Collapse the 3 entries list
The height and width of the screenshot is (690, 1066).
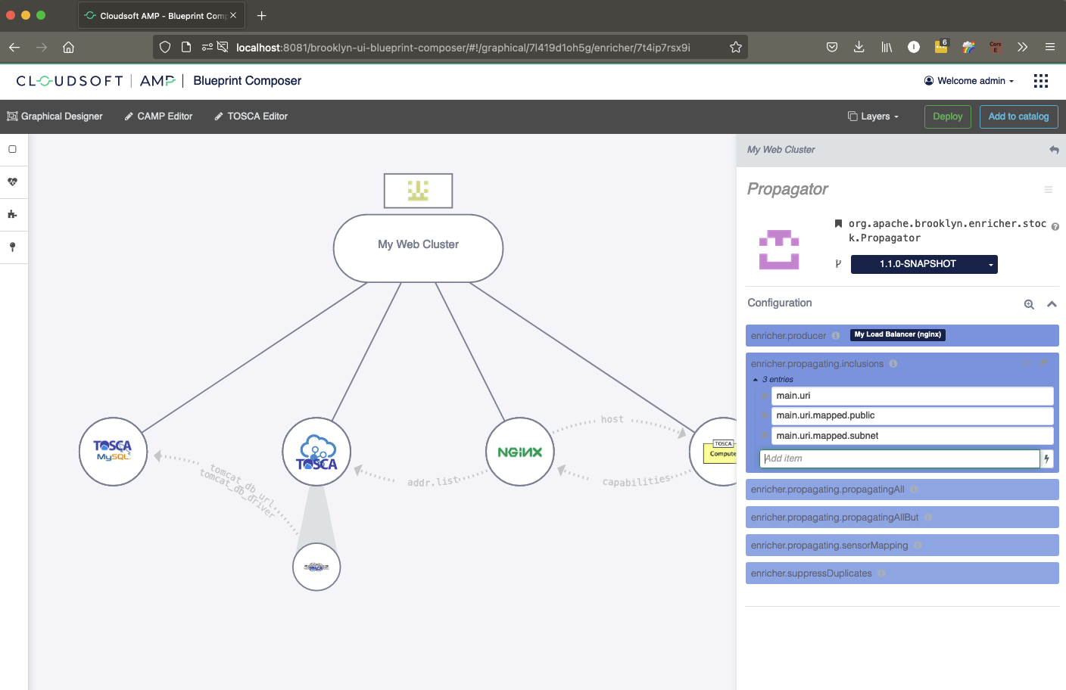pyautogui.click(x=773, y=380)
